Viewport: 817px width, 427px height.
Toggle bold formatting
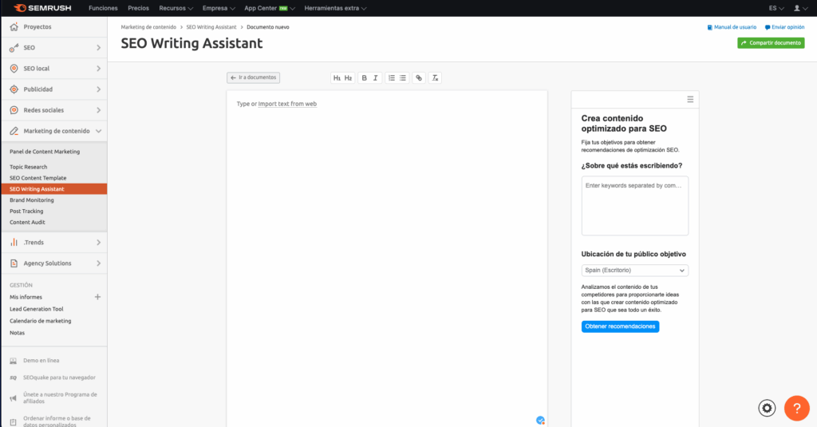(364, 77)
